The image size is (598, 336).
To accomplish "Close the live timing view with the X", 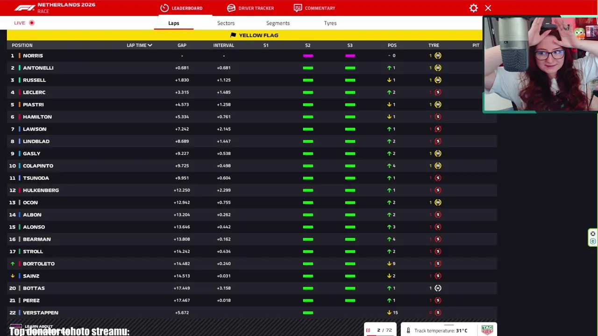I will tap(488, 8).
